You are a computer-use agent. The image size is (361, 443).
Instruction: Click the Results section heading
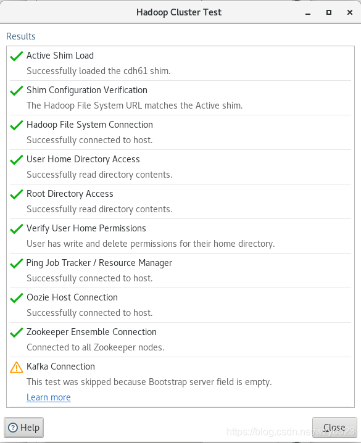21,36
